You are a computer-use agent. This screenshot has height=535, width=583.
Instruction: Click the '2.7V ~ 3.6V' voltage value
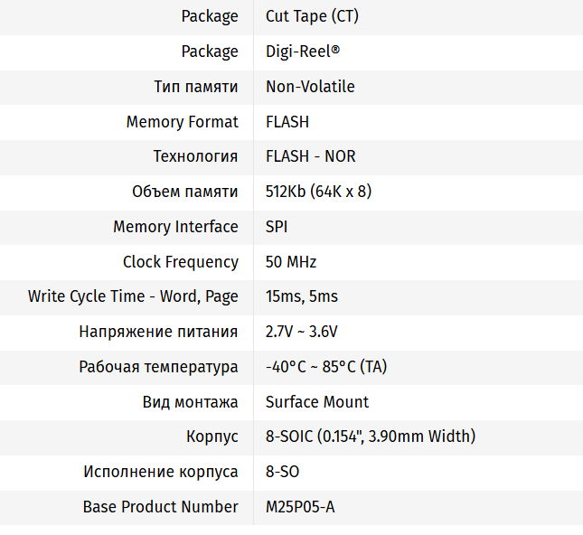pos(302,332)
